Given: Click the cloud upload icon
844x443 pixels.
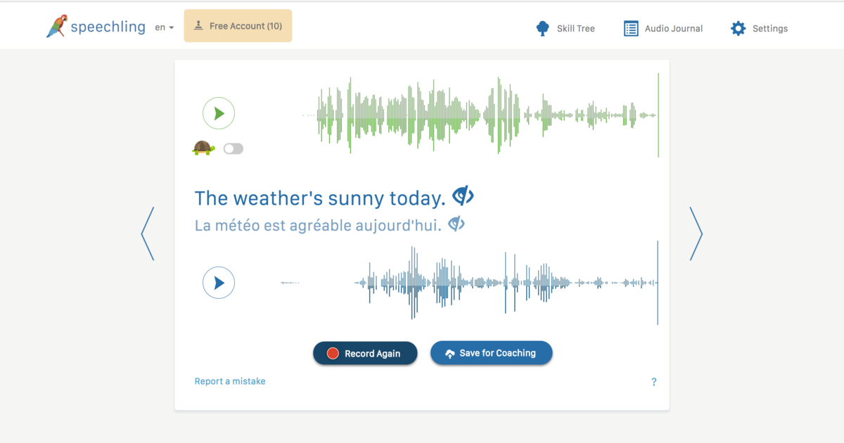Looking at the screenshot, I should 450,354.
